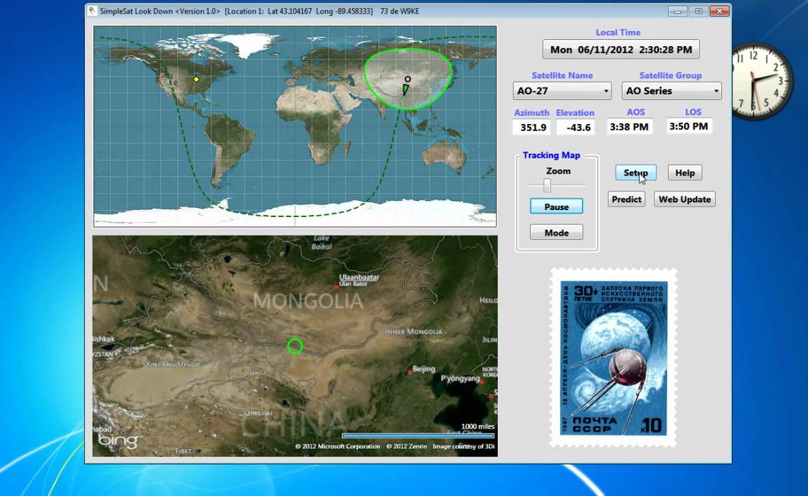Click the LOS time 3:50 PM
The height and width of the screenshot is (496, 808).
click(x=689, y=126)
